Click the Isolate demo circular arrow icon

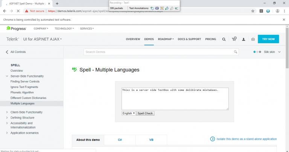[x=213, y=139]
